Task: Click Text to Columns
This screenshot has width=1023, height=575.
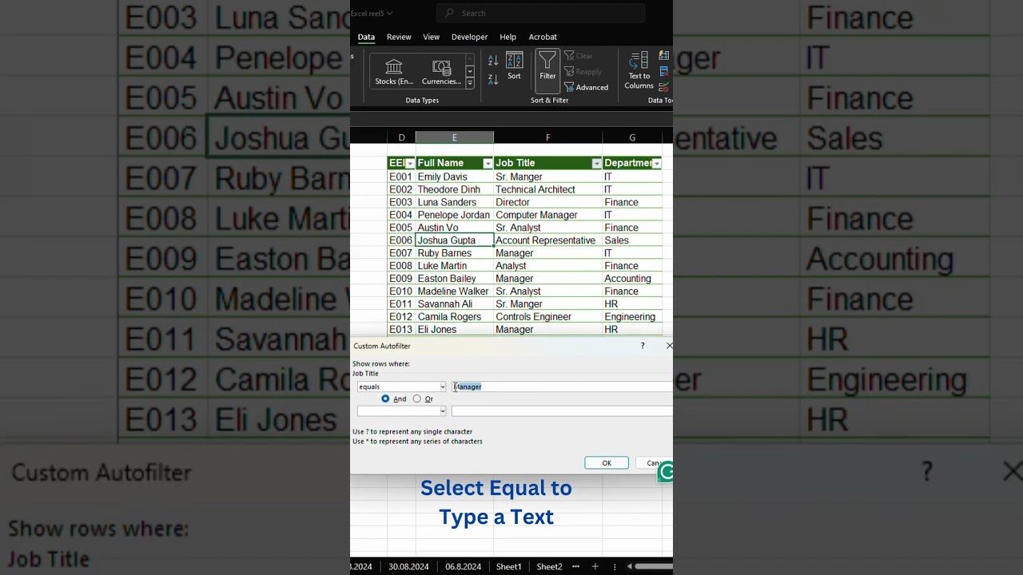Action: pyautogui.click(x=639, y=71)
